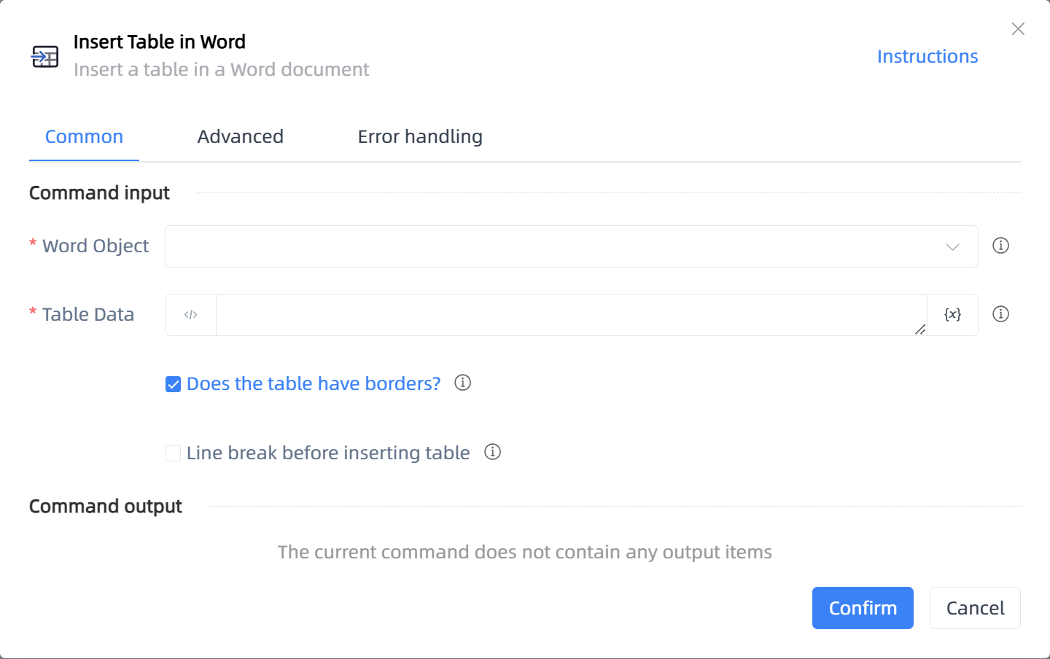1050x659 pixels.
Task: Click the Command input heading
Action: click(x=99, y=193)
